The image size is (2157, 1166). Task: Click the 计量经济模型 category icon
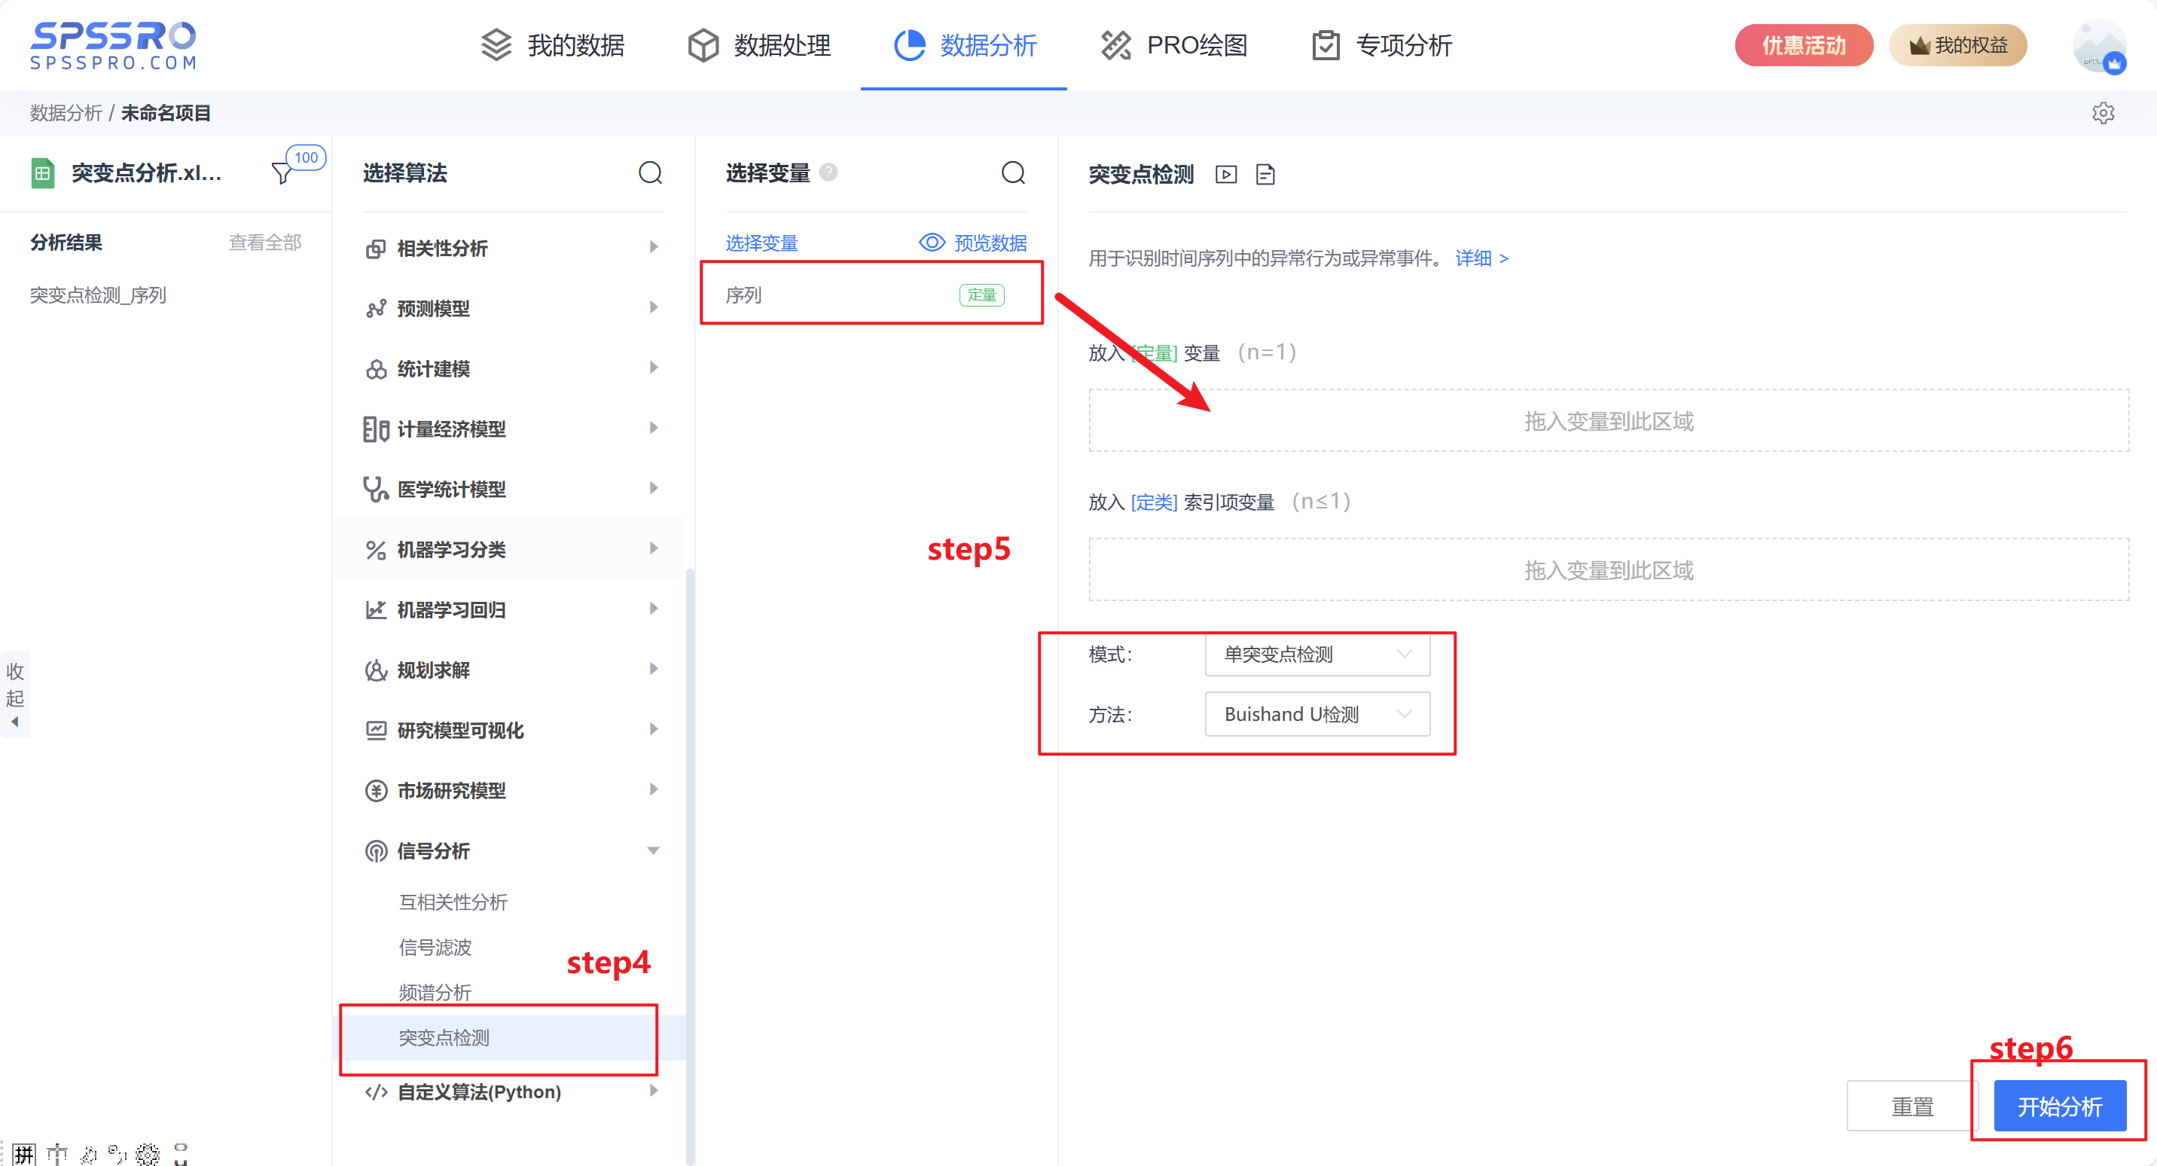[376, 429]
